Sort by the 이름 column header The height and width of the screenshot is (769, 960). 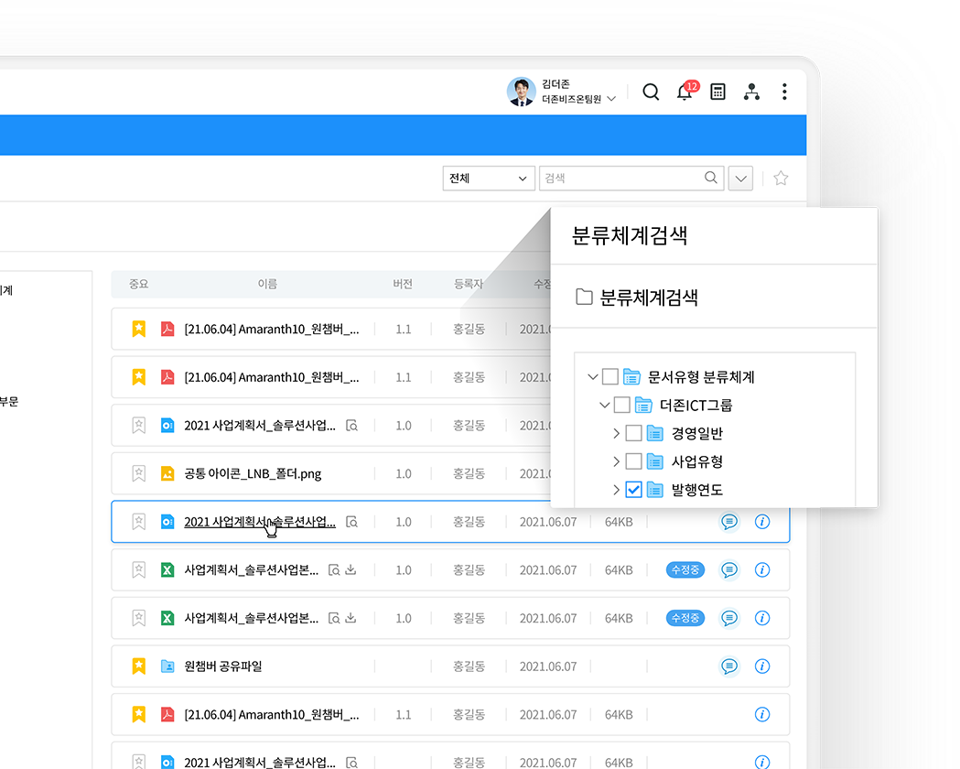click(x=267, y=284)
